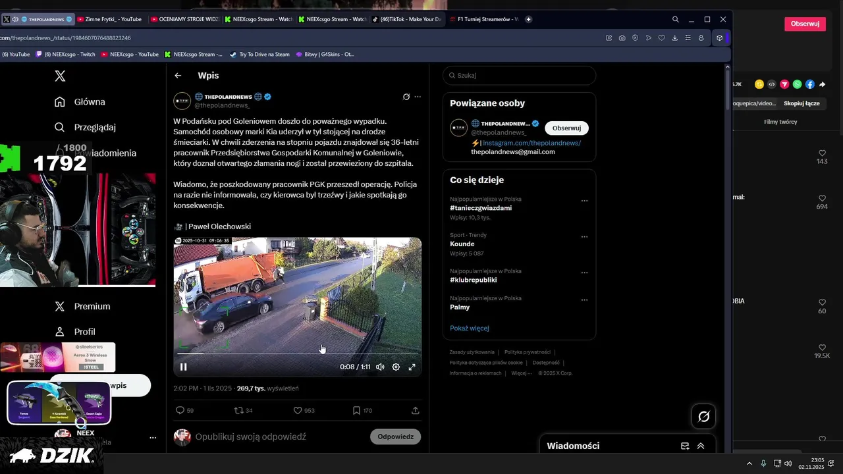Image resolution: width=843 pixels, height=474 pixels.
Task: Switch to F1 Turniej Streamerów tab
Action: coord(484,19)
